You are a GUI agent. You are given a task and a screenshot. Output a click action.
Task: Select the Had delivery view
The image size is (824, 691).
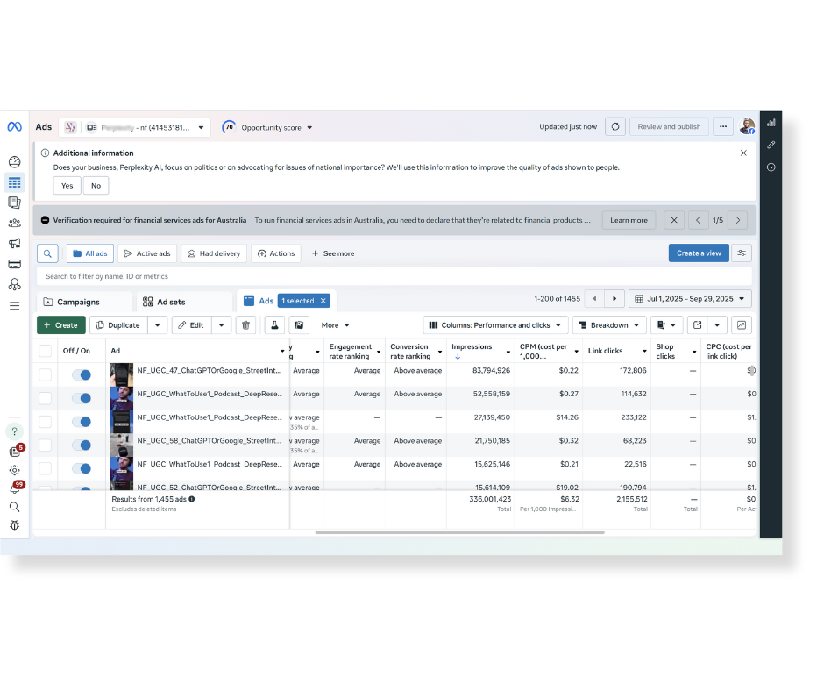[214, 253]
